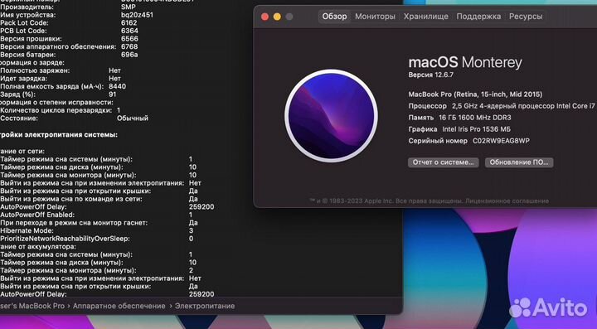Click the электропитания системы section heading
Viewport: 597px width, 329px height.
[x=59, y=134]
